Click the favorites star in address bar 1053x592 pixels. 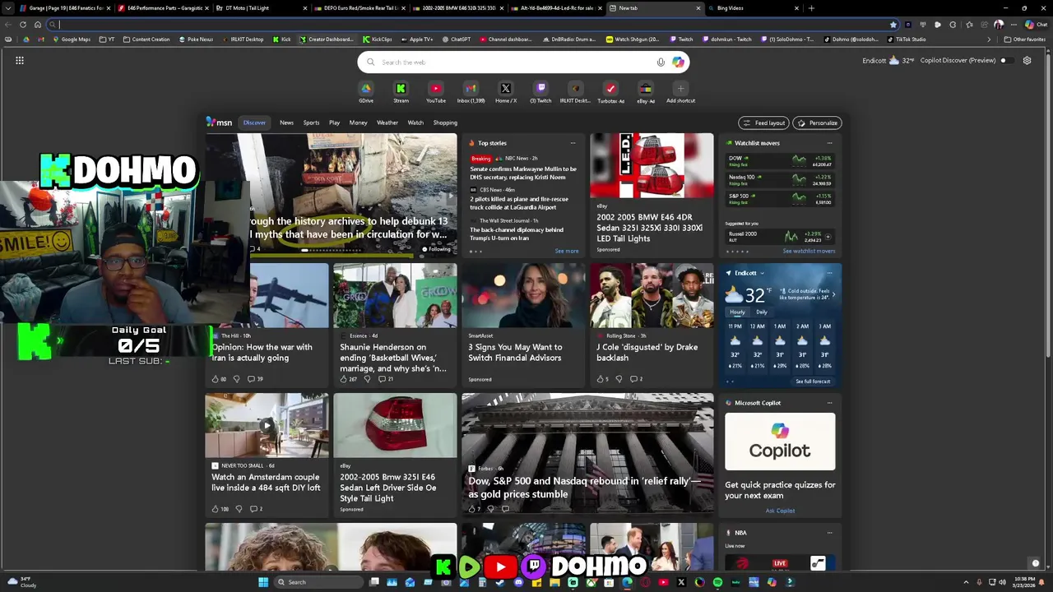(893, 25)
